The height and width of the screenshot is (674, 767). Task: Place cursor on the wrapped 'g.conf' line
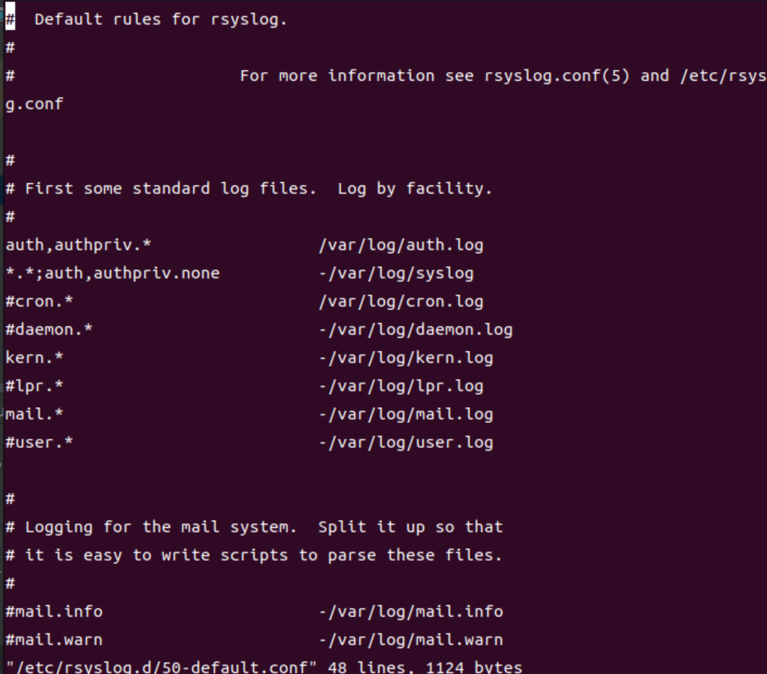point(34,104)
